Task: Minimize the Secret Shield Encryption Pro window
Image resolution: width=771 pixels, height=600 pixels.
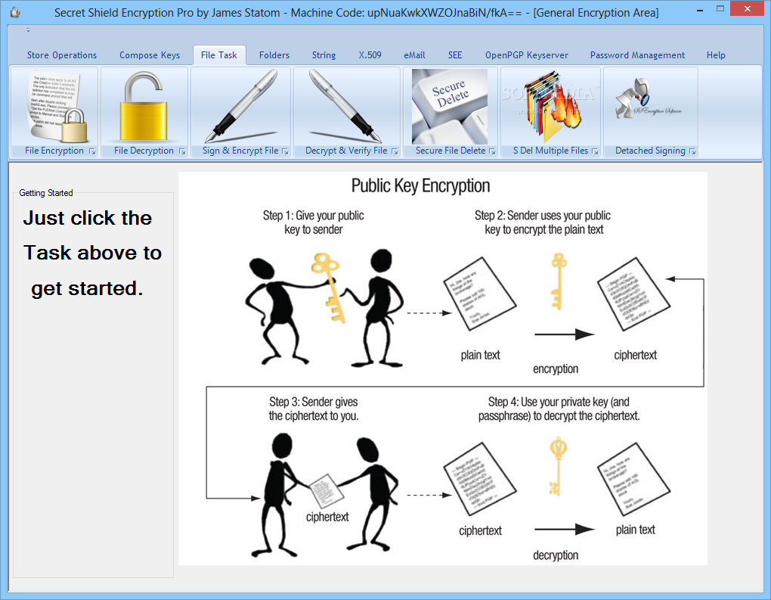Action: tap(700, 9)
